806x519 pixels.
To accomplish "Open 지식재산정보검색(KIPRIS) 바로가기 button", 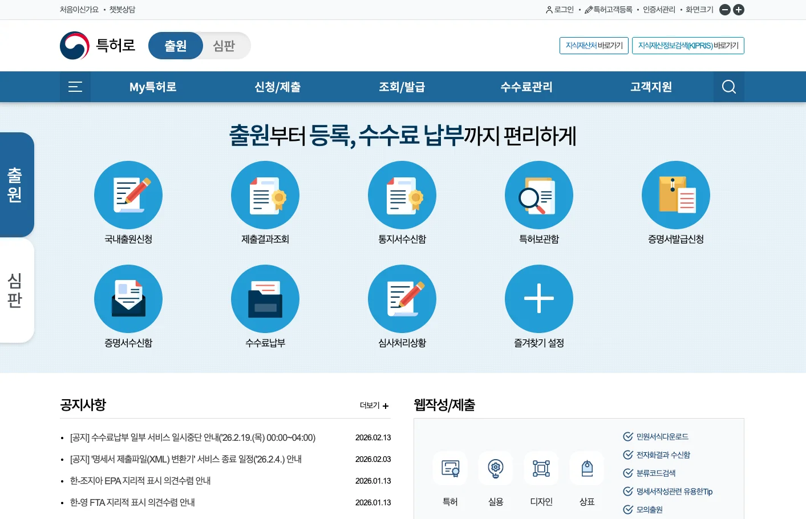I will 688,46.
